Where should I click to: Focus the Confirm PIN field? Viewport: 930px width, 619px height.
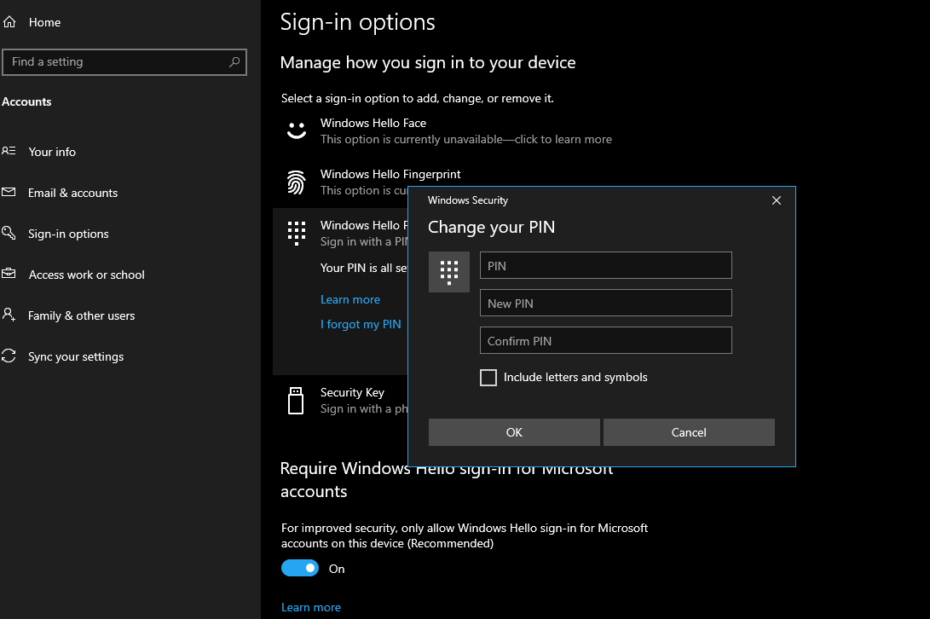coord(605,340)
